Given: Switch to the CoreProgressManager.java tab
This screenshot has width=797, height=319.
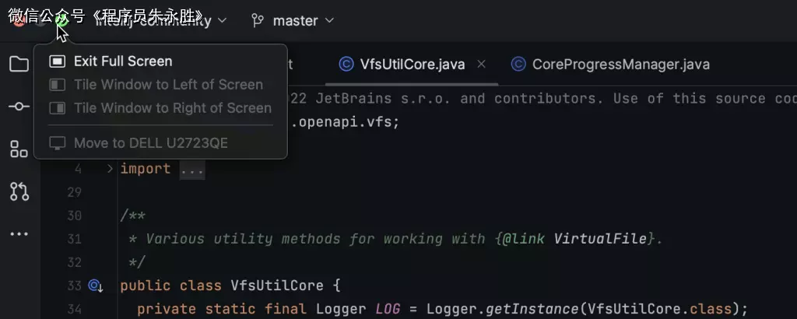Looking at the screenshot, I should (x=620, y=65).
